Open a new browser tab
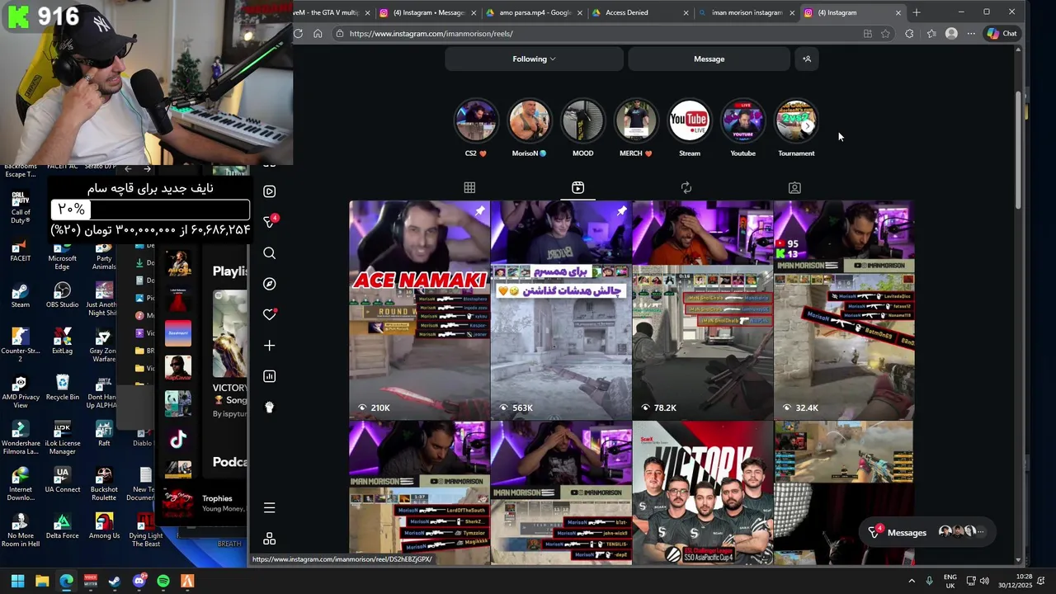Viewport: 1056px width, 594px height. (917, 12)
